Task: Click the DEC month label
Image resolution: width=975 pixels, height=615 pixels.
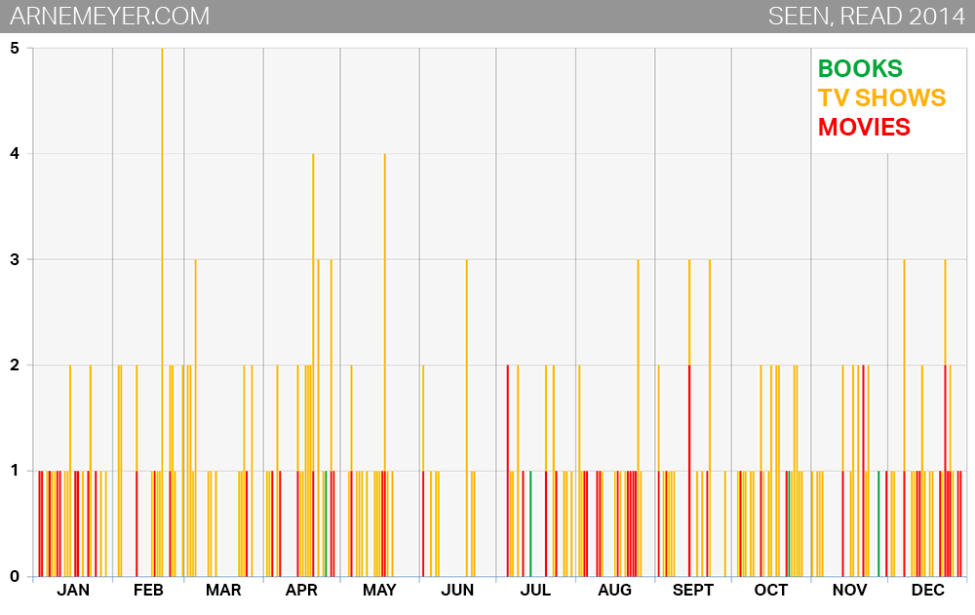Action: tap(928, 590)
